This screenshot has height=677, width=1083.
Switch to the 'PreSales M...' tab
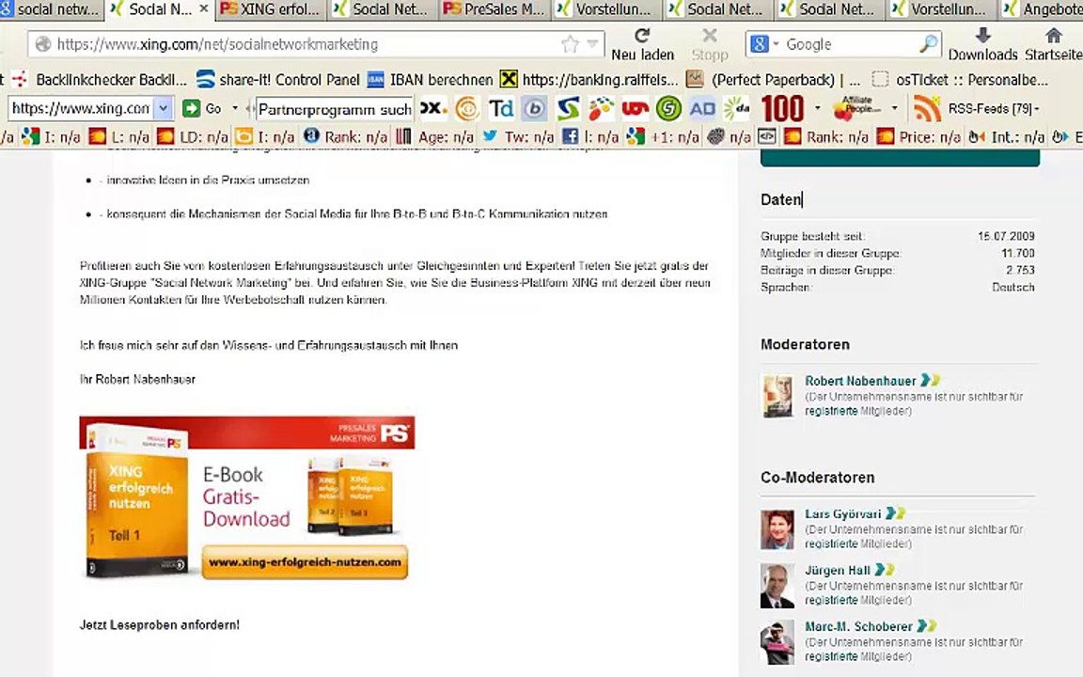(494, 9)
